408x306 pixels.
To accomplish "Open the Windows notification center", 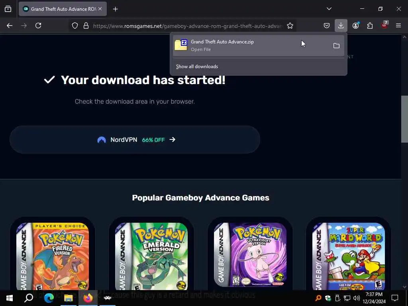I will [x=395, y=298].
